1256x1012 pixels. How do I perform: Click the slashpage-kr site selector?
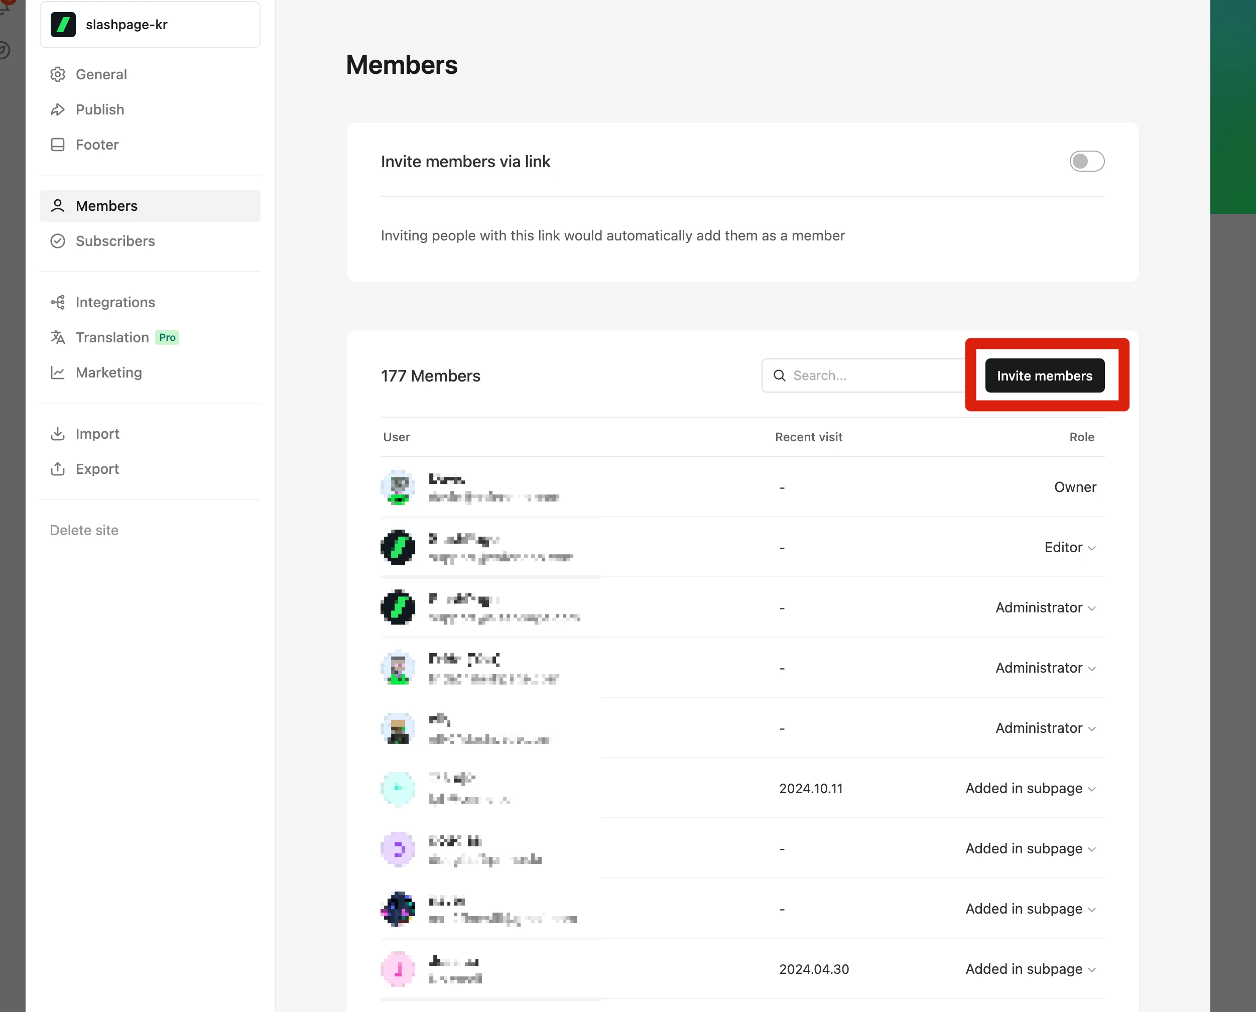pyautogui.click(x=150, y=25)
